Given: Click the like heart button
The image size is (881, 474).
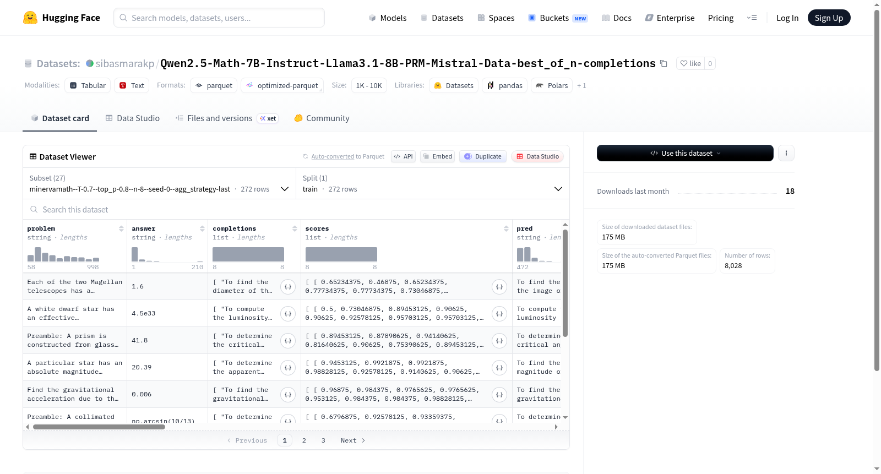Looking at the screenshot, I should click(x=690, y=63).
